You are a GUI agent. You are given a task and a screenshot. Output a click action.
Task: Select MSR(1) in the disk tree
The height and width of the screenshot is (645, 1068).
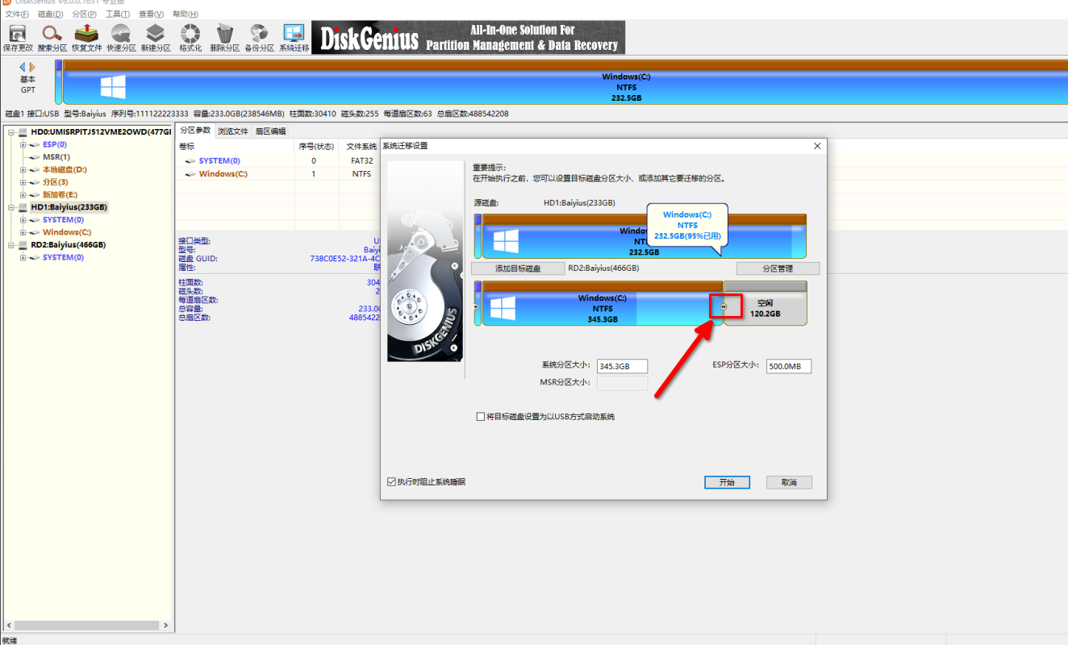(56, 157)
